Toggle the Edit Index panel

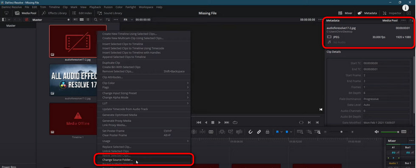(x=82, y=13)
